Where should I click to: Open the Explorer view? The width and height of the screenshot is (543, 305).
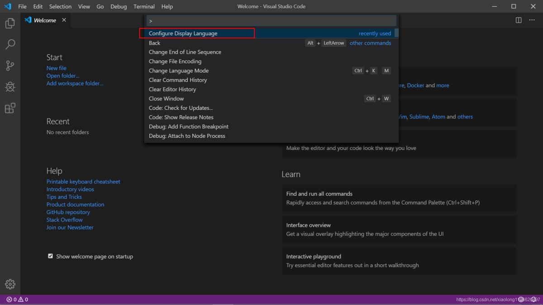tap(10, 23)
